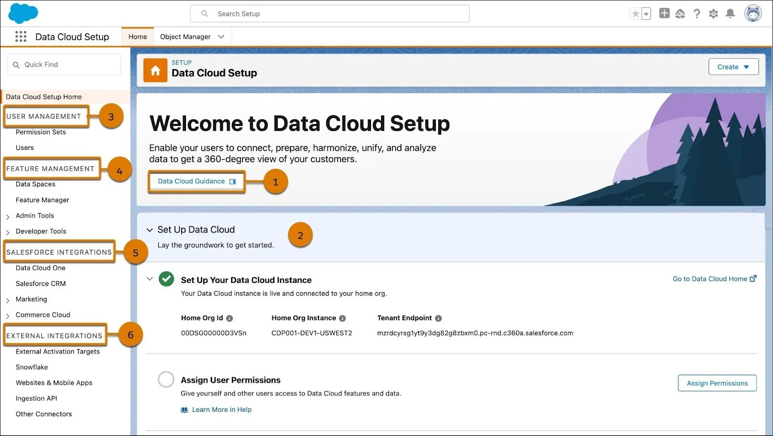Open the Setup gear icon
Image resolution: width=773 pixels, height=436 pixels.
[x=714, y=14]
